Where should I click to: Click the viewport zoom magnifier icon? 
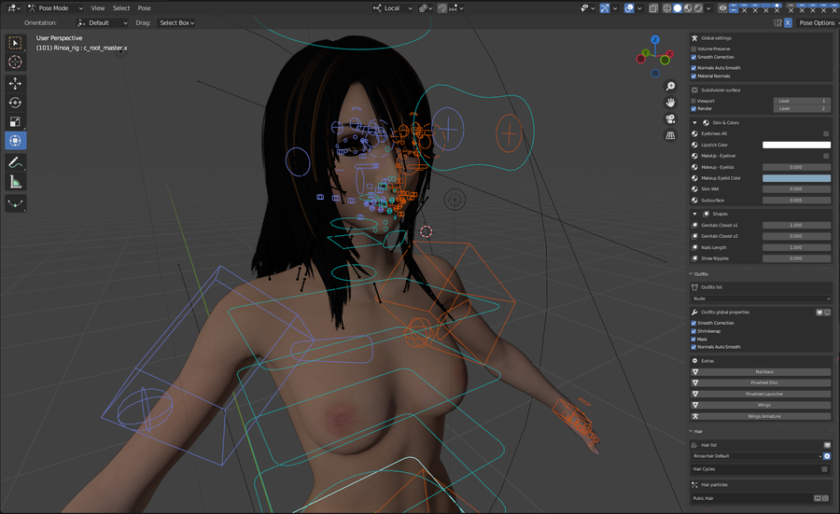(x=670, y=86)
